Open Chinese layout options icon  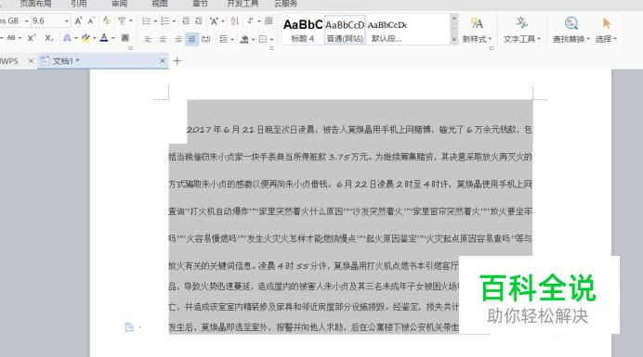214,21
